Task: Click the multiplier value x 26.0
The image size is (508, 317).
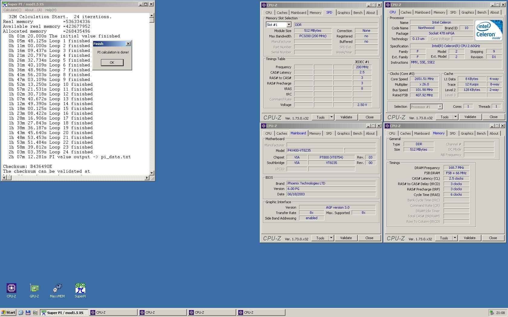Action: (424, 85)
